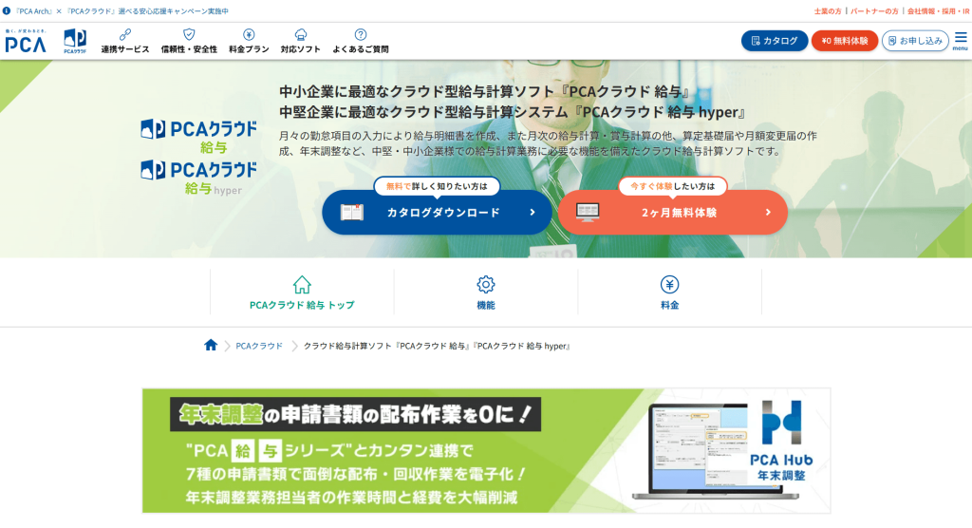This screenshot has width=972, height=528.
Task: Click the catalog book icon on blue button
Action: tap(352, 212)
